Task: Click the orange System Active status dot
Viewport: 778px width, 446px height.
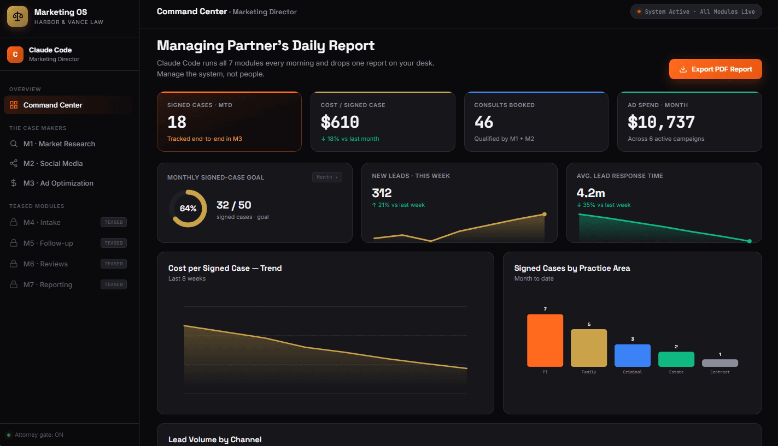Action: 639,11
